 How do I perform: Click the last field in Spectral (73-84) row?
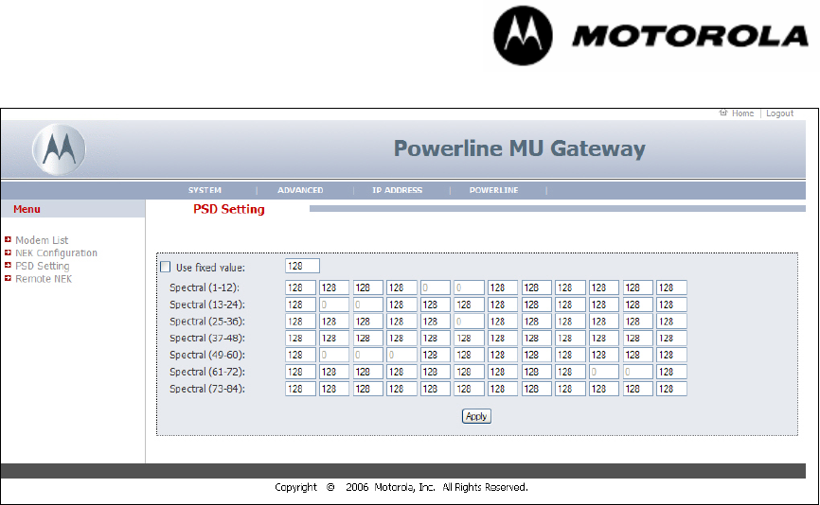(x=671, y=389)
